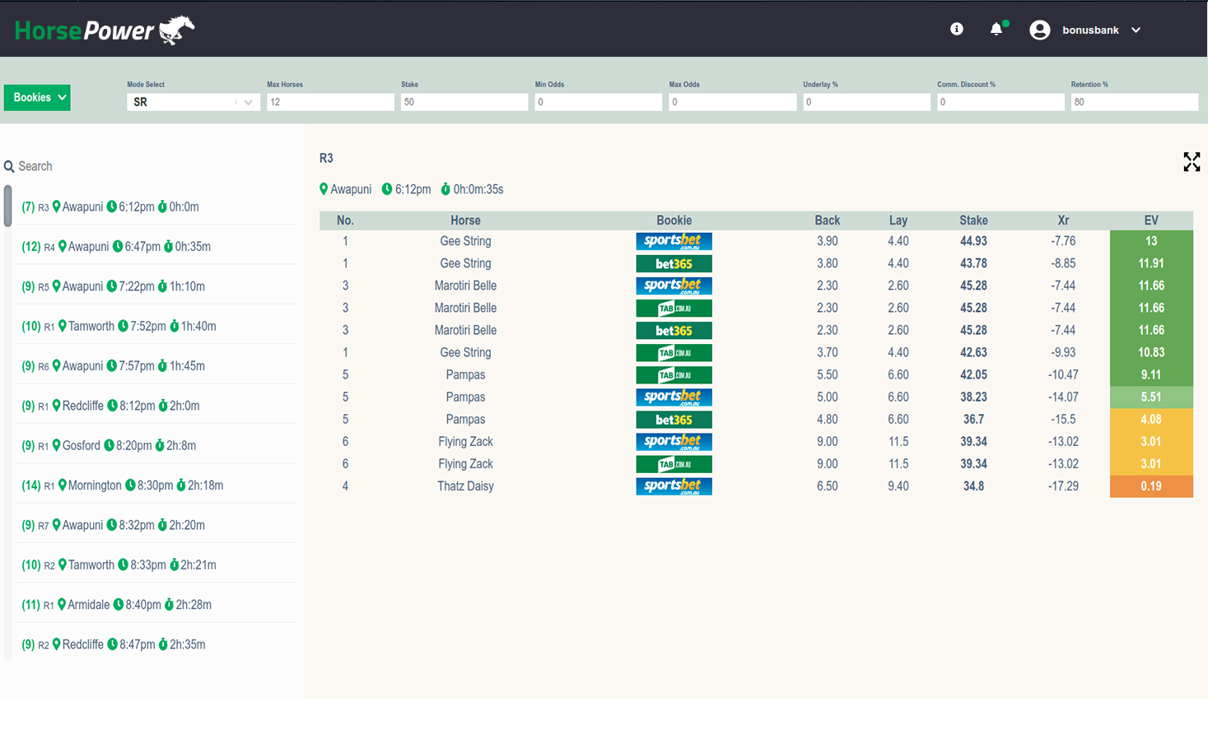
Task: Click the EV value 13 cell
Action: click(x=1151, y=241)
